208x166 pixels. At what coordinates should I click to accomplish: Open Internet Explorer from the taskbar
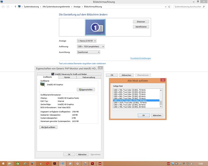coord(25,164)
